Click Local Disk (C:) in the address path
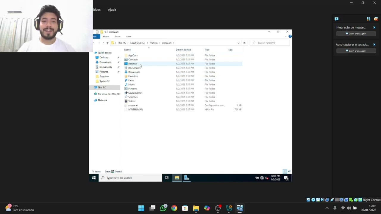The image size is (381, 214). point(138,43)
